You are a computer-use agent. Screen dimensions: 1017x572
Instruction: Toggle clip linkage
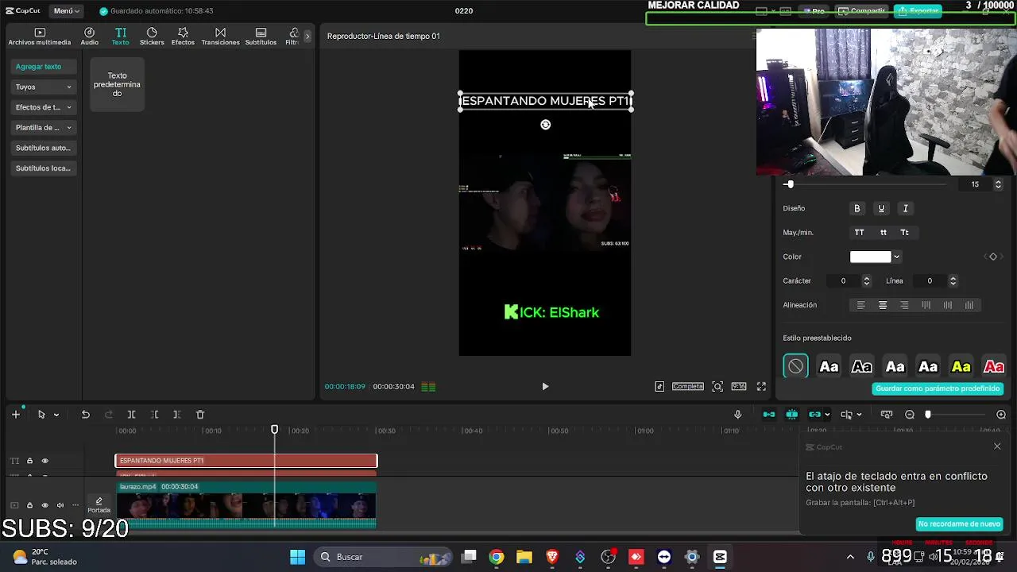tap(814, 415)
